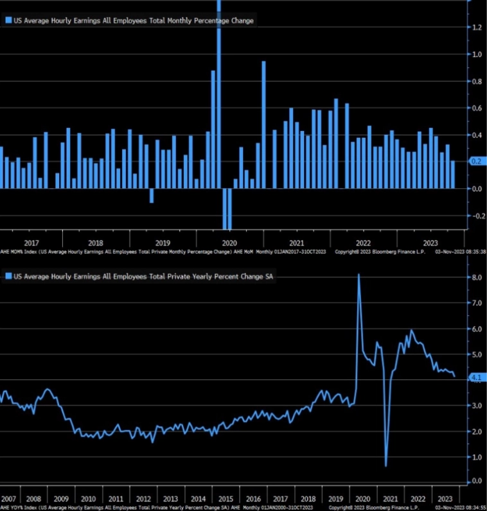487x511 pixels.
Task: Click the 2020 year label under the bar chart
Action: (x=229, y=243)
